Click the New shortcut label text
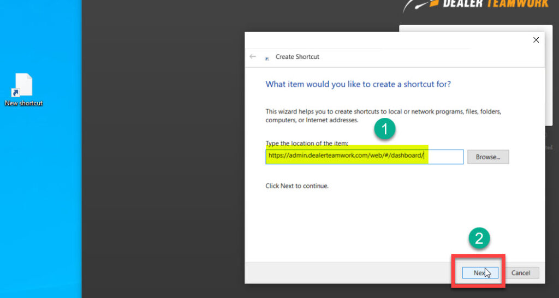Image resolution: width=559 pixels, height=298 pixels. (23, 103)
